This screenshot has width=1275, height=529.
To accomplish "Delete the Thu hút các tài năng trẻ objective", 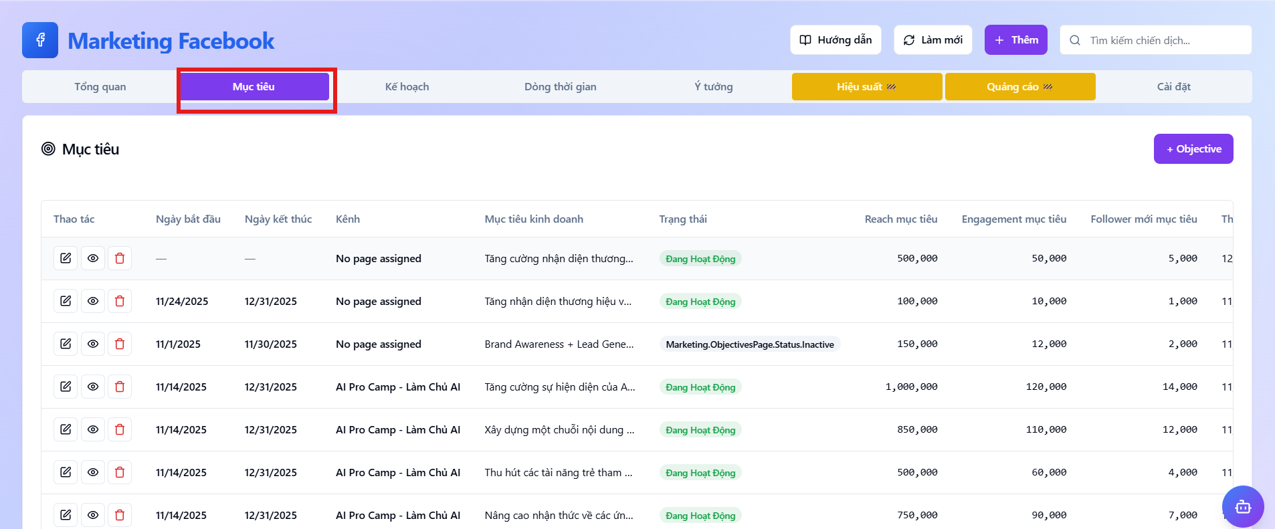I will coord(120,472).
